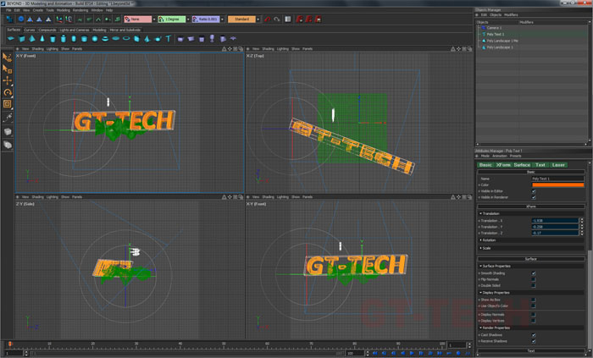The image size is (593, 358).
Task: Toggle Visible in Editor checkbox
Action: coord(534,191)
